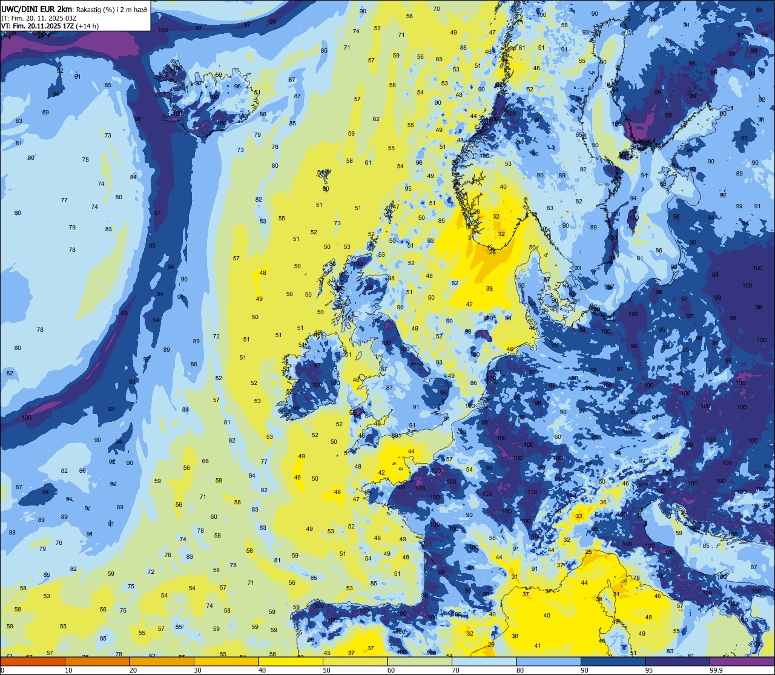The height and width of the screenshot is (675, 775).
Task: Click the 95–99.9 navy legend swatch
Action: coord(678,662)
